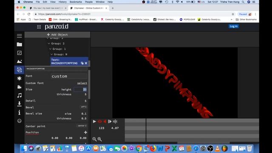Click the size thickness value 5
The height and width of the screenshot is (153, 272).
tap(85, 94)
